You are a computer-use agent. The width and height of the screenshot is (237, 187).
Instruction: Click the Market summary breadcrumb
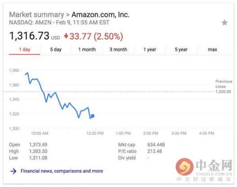coord(36,15)
